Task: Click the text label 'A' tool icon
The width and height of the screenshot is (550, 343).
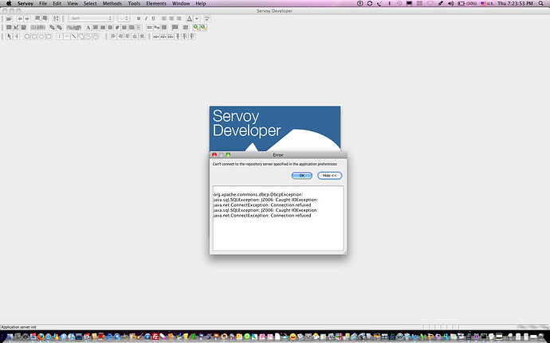Action: (88, 27)
